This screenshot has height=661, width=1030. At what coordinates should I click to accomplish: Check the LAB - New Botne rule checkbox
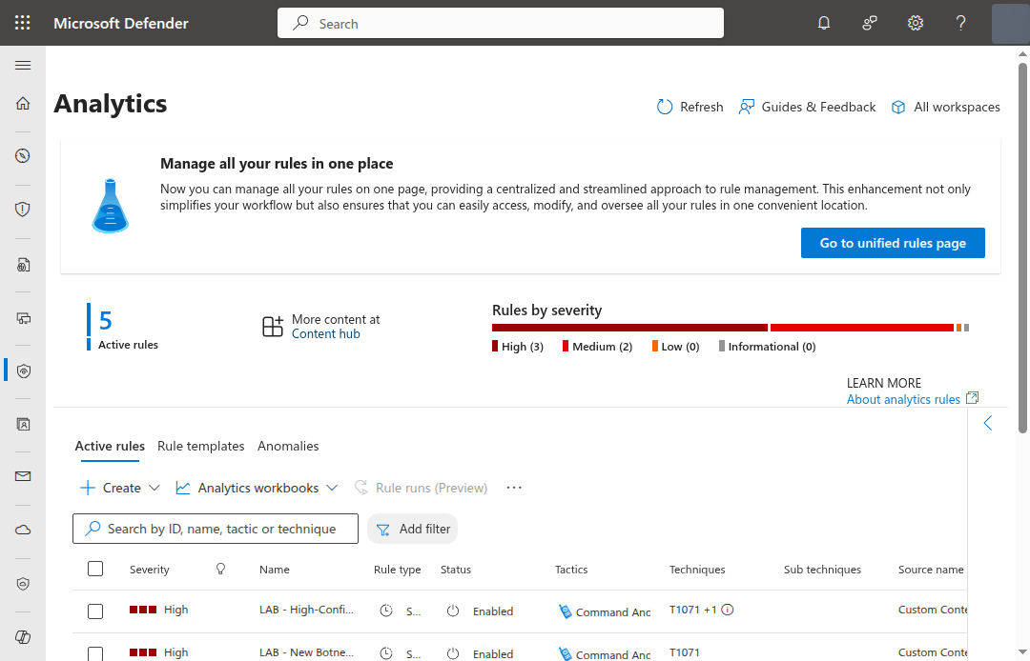tap(95, 653)
